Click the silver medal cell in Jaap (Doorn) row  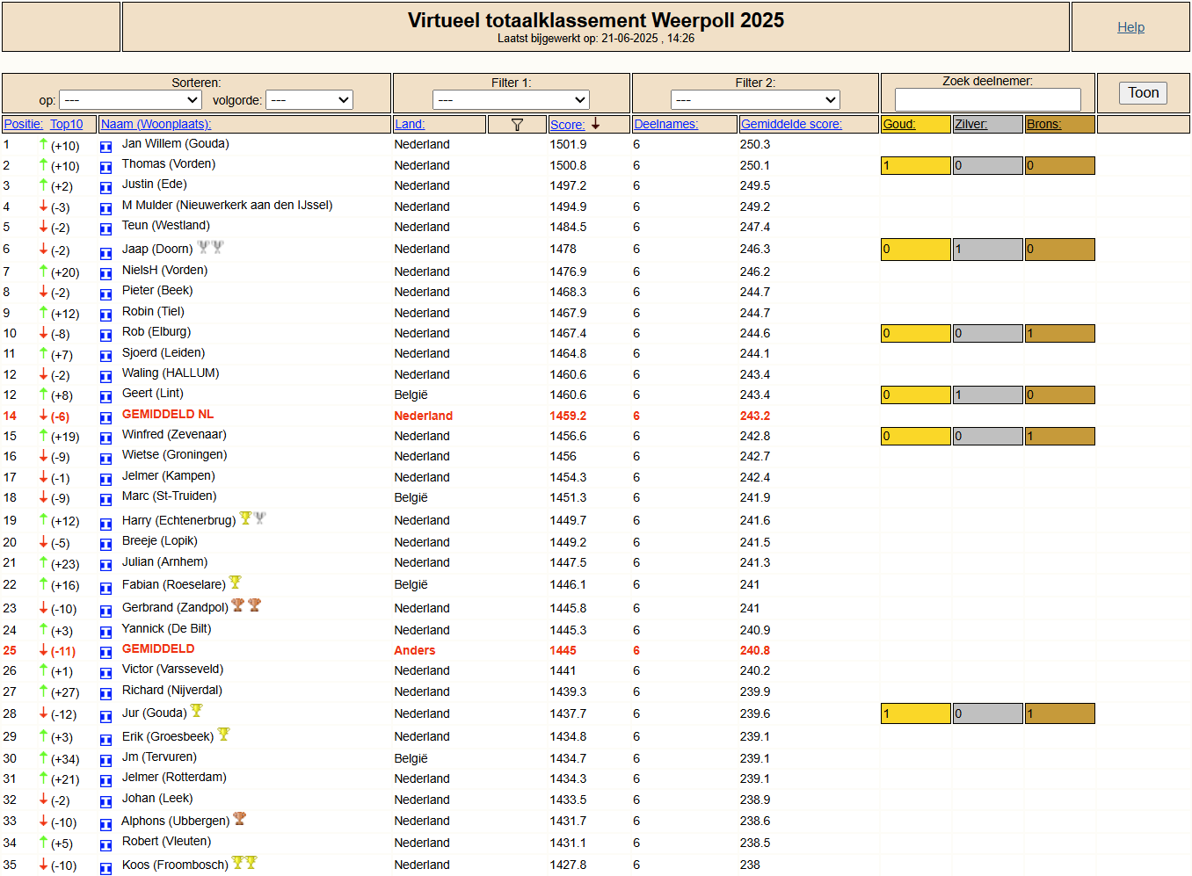[x=987, y=250]
